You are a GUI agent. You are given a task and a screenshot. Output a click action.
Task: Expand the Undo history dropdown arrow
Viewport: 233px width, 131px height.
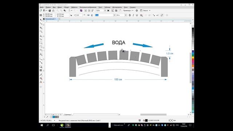[x=72, y=11]
